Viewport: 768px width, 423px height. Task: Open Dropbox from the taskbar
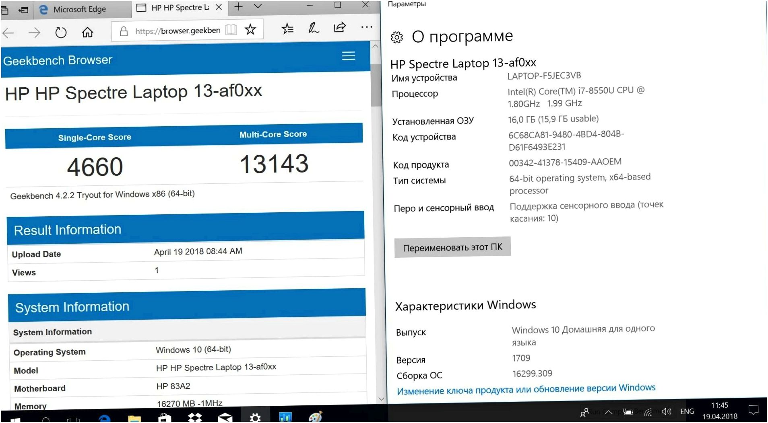(x=195, y=418)
